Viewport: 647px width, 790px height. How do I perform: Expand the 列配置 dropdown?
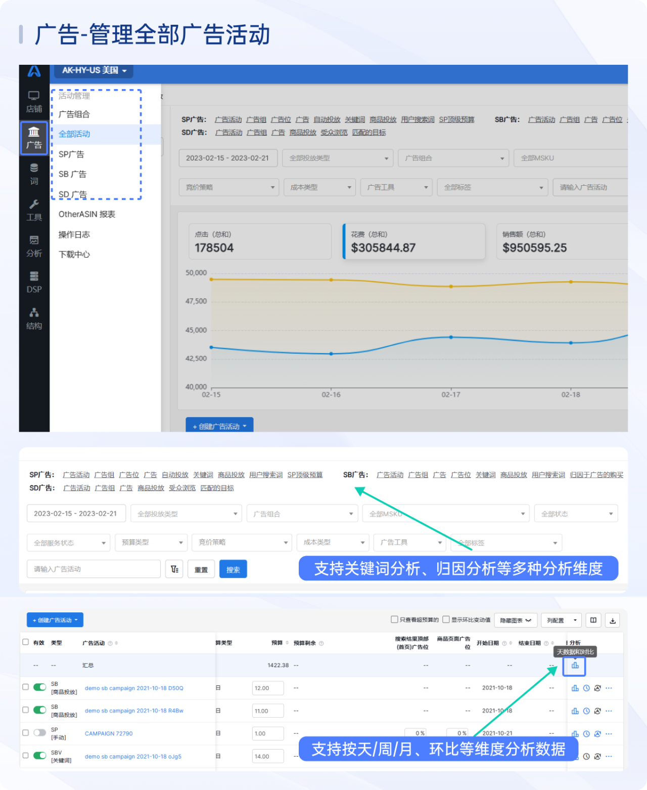click(x=562, y=620)
